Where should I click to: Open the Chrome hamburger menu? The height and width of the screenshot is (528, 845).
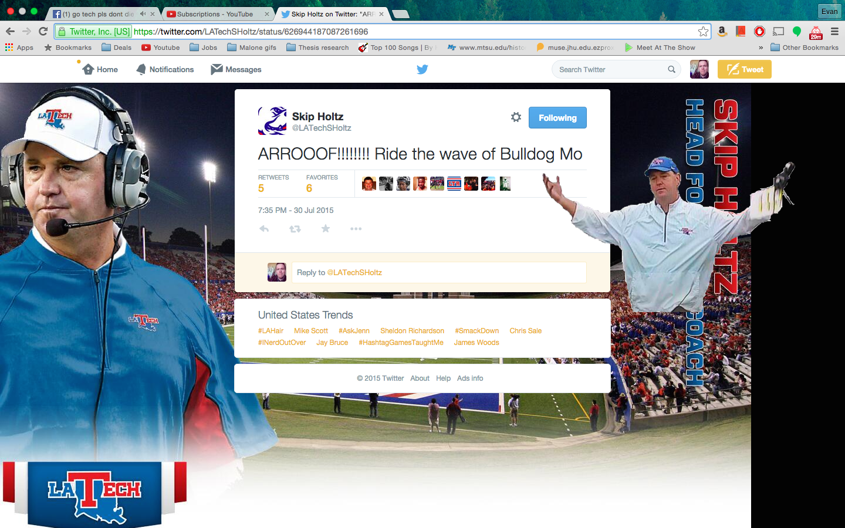834,32
